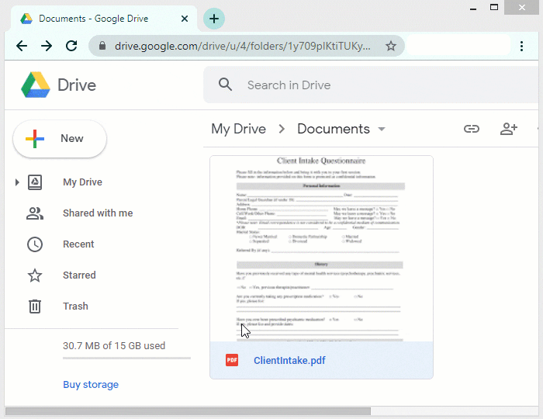Click the New button
This screenshot has width=543, height=419.
pos(60,139)
